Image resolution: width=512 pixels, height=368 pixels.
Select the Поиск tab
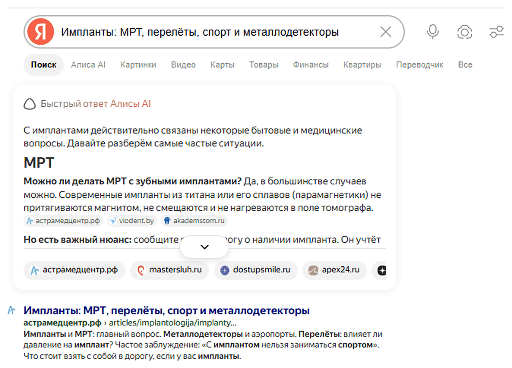pos(44,65)
